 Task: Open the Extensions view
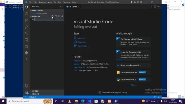(x=26, y=34)
